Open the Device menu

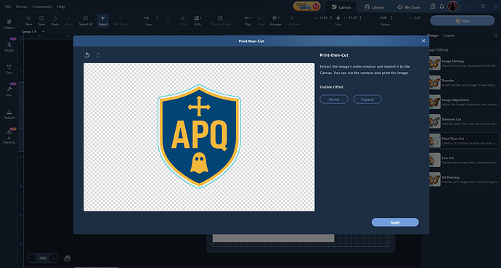coord(21,7)
